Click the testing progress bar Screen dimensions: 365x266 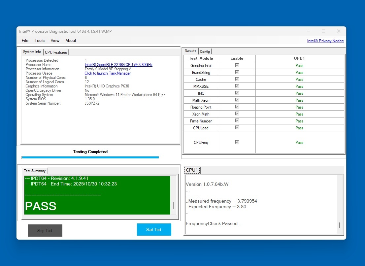(90, 157)
